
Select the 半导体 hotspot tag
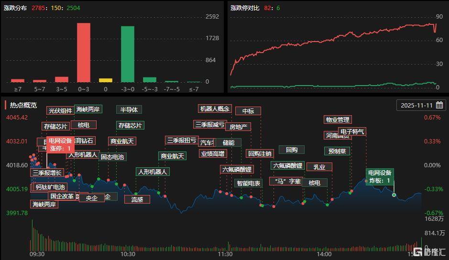129,109
